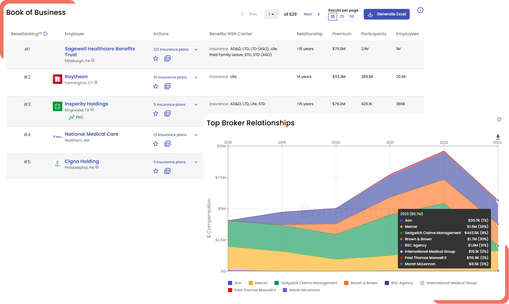Open Sagewell Healthcare Benefits Trust employer link
Image resolution: width=509 pixels, height=304 pixels.
[100, 52]
